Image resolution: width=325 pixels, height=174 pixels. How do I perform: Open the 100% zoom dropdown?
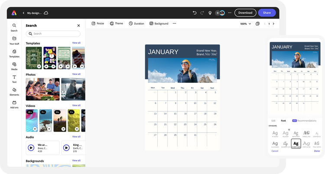click(x=245, y=24)
